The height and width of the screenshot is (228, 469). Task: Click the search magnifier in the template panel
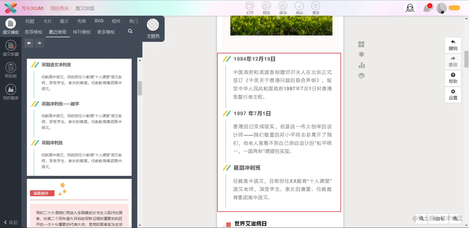130,31
